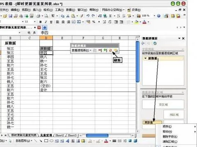Open the font size dropdown
The height and width of the screenshot is (147, 197).
point(35,22)
